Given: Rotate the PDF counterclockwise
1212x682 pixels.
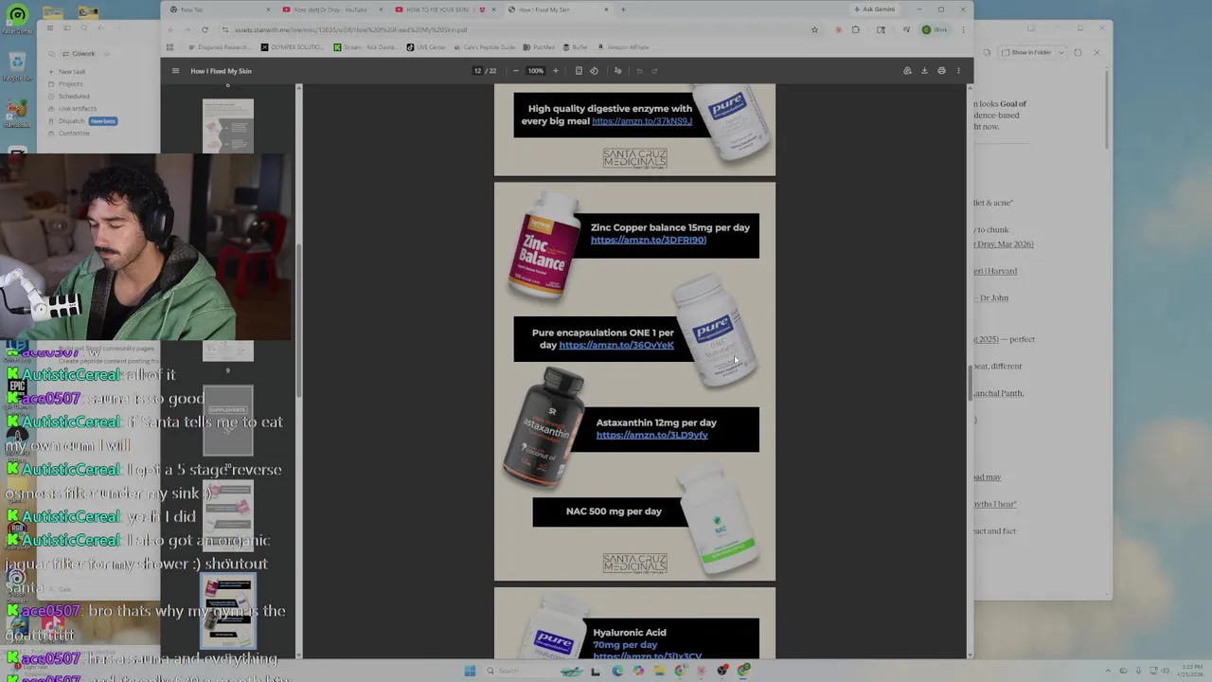Looking at the screenshot, I should click(x=594, y=71).
